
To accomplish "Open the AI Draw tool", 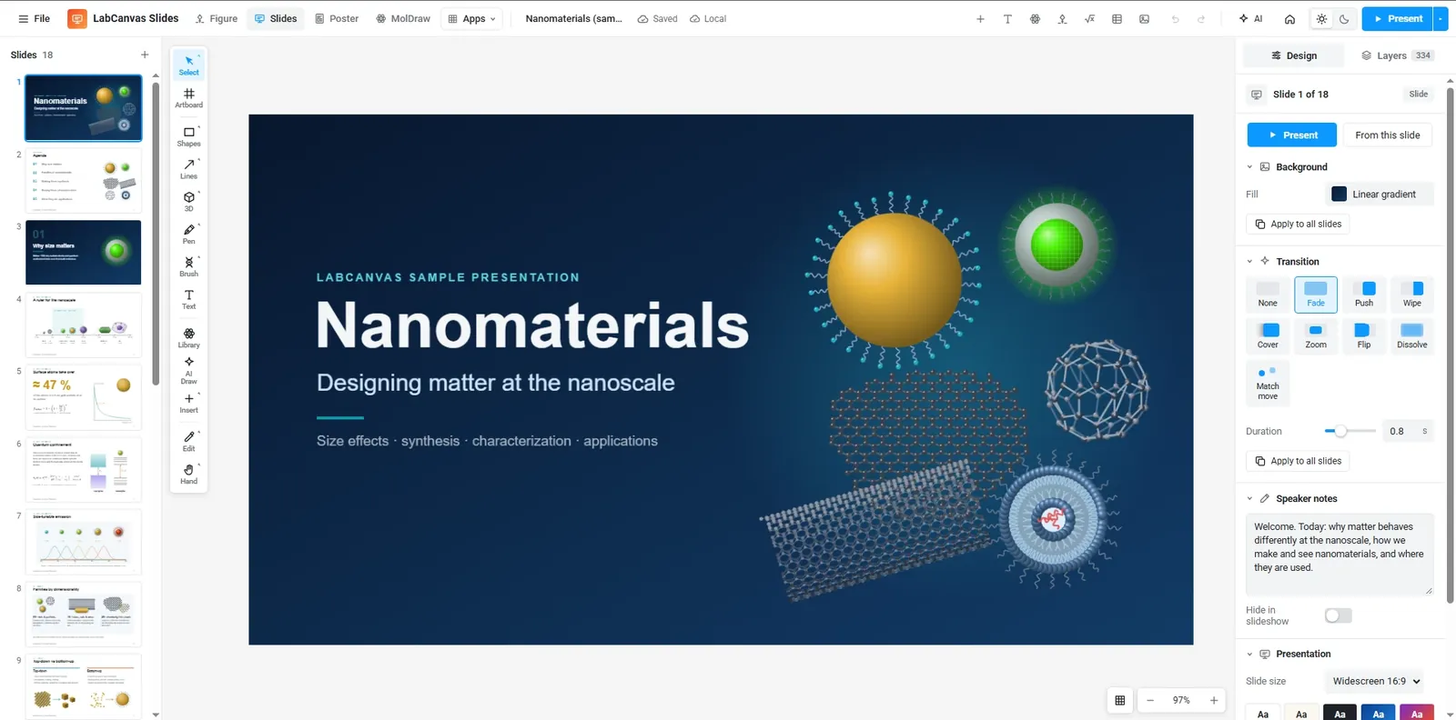I will (188, 371).
